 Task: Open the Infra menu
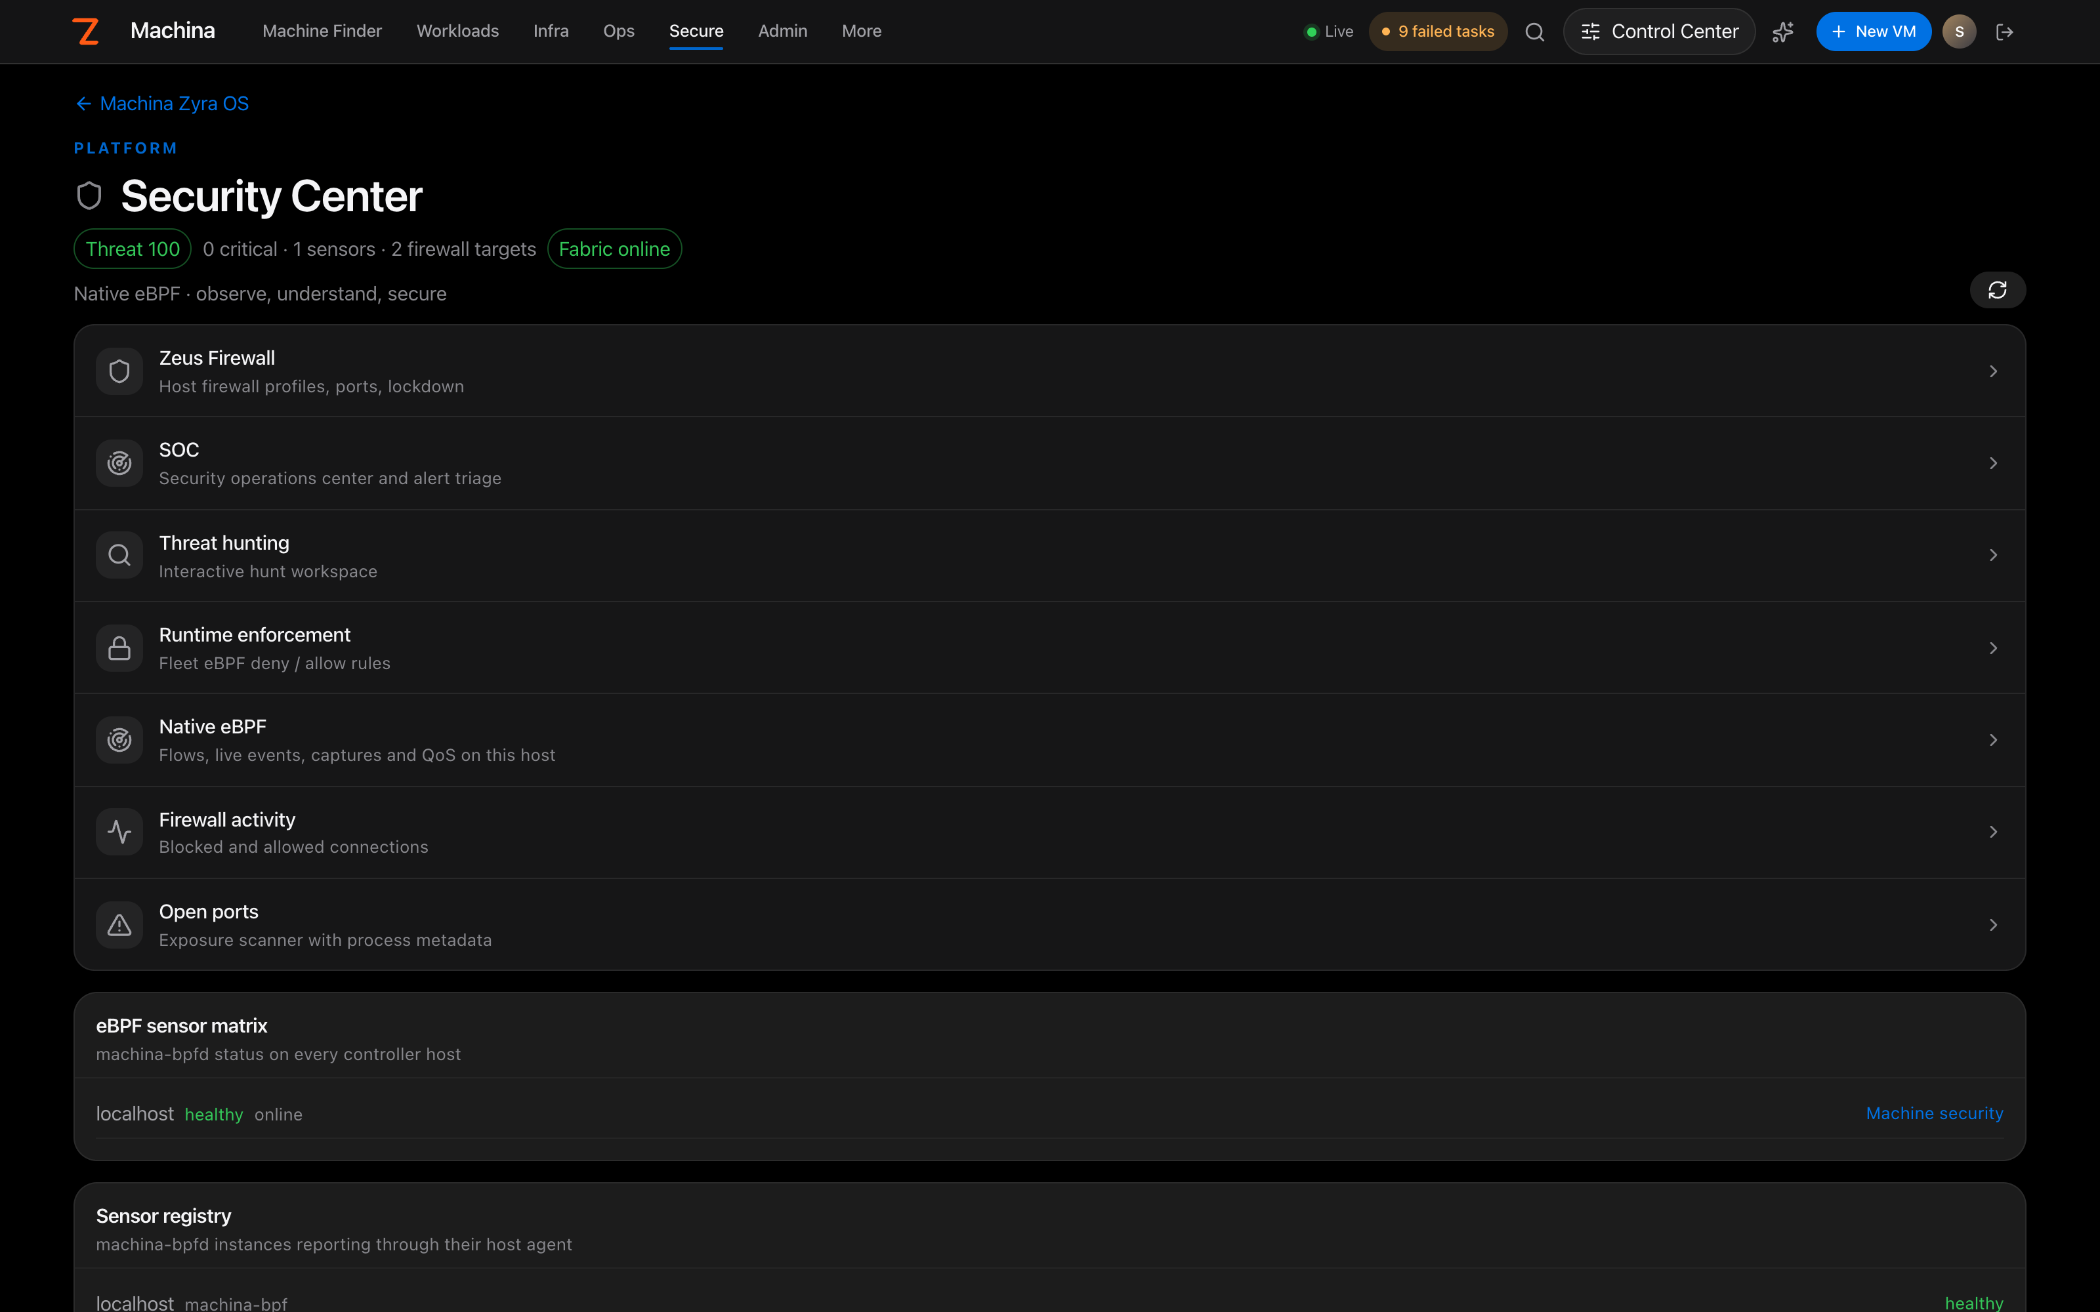[551, 31]
